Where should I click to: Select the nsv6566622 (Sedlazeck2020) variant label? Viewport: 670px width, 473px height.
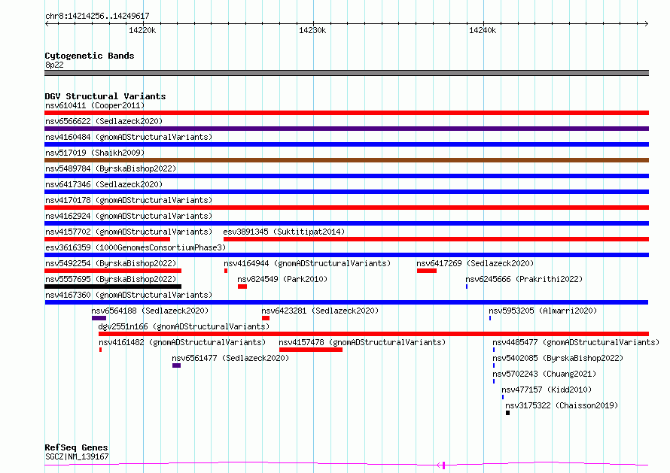(x=104, y=121)
